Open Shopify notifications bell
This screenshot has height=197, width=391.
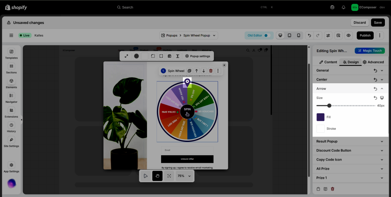point(343,7)
